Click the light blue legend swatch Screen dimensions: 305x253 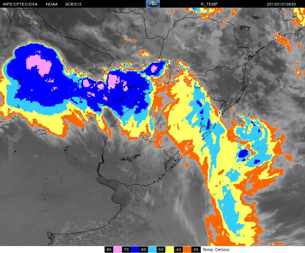(152, 250)
